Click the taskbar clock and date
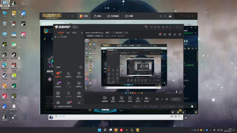Screen dimensions: 237x133 [228, 130]
